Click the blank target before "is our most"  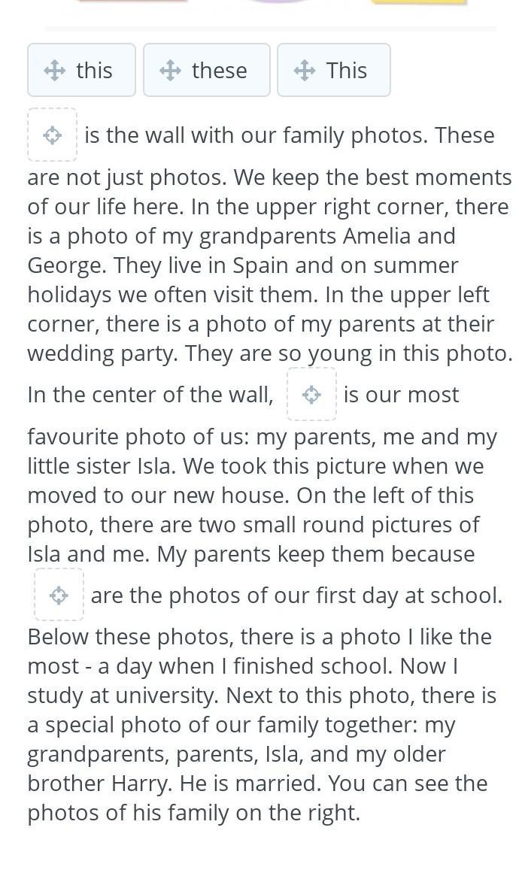(x=311, y=394)
